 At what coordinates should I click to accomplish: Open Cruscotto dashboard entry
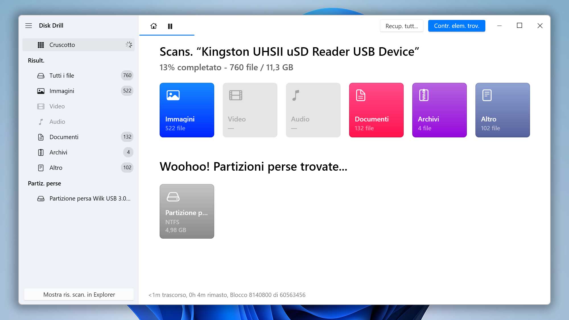click(79, 45)
